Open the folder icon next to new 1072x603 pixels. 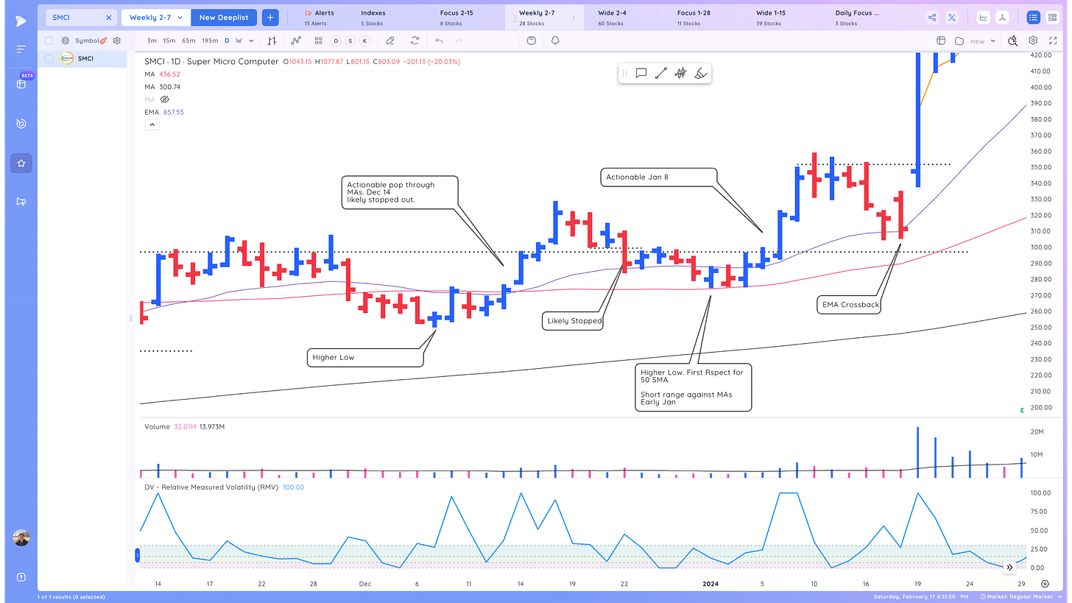(959, 41)
